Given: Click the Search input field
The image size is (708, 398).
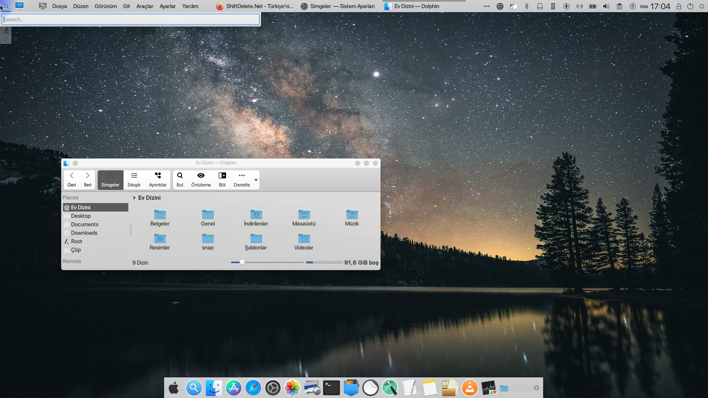Looking at the screenshot, I should [131, 20].
